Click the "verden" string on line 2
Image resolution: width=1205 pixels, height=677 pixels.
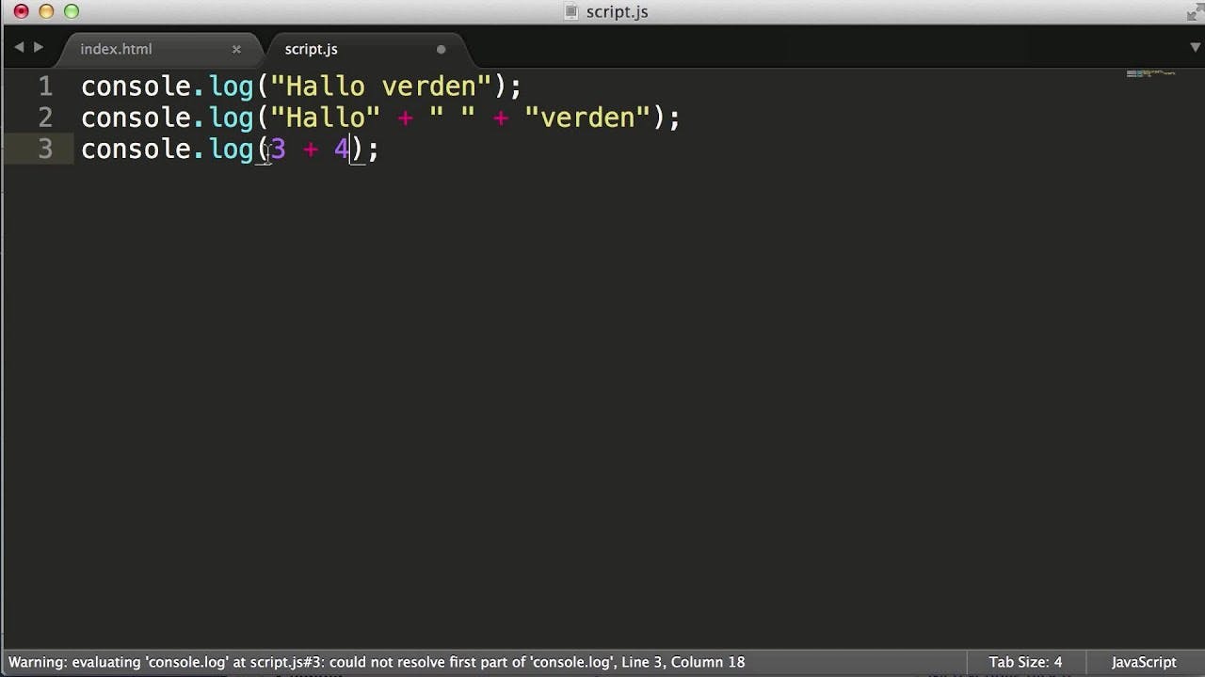click(x=587, y=118)
